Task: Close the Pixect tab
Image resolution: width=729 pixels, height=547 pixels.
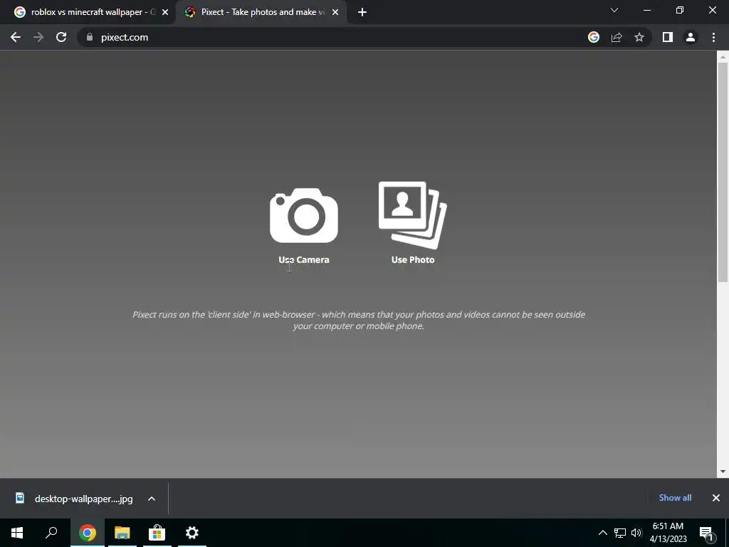Action: coord(335,13)
